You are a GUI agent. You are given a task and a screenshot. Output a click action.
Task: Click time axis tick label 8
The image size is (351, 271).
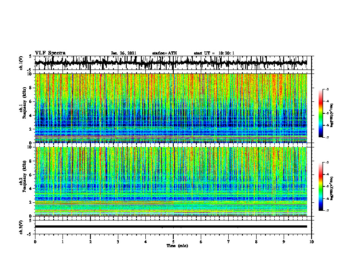(256, 242)
